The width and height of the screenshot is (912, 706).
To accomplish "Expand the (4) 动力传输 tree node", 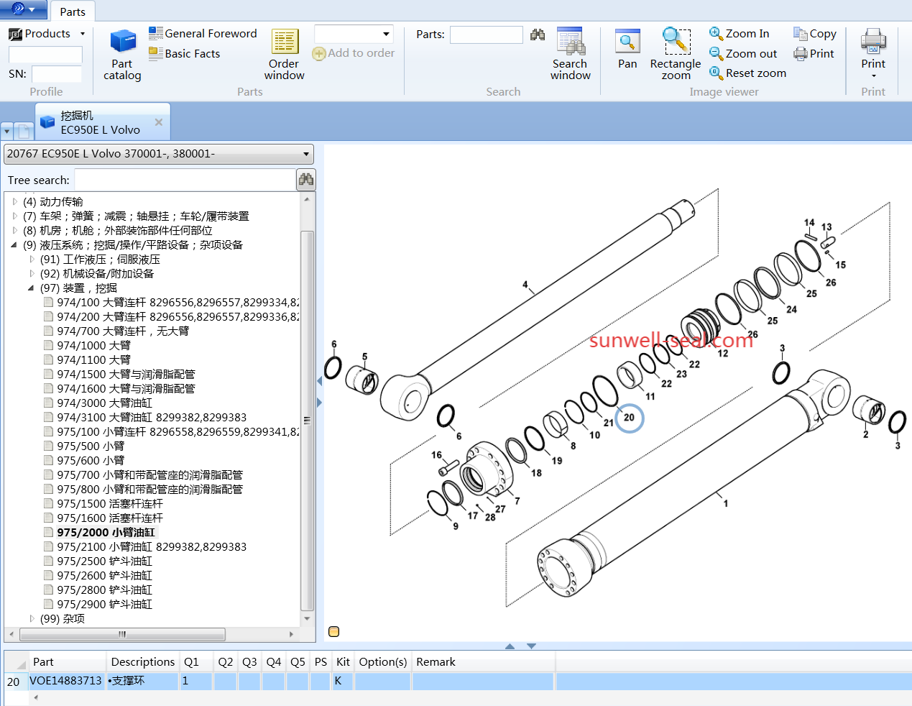I will pyautogui.click(x=15, y=202).
